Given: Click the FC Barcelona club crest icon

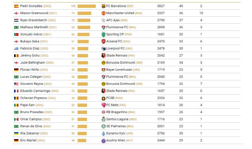Looking at the screenshot, I should (103, 6).
